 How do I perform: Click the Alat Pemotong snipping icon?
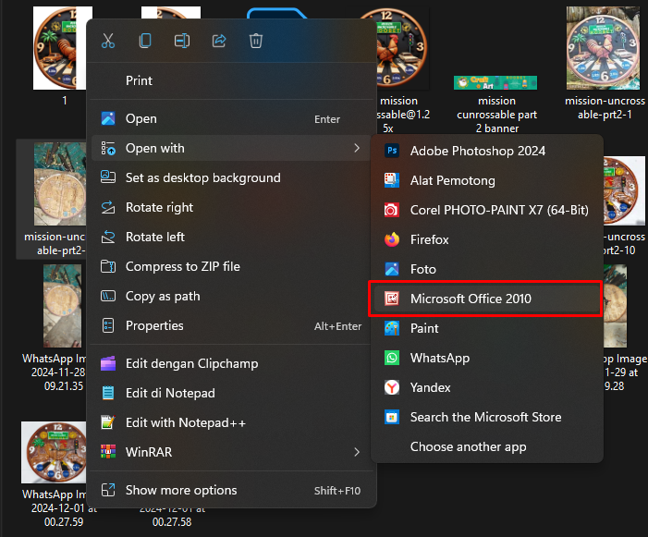(392, 180)
